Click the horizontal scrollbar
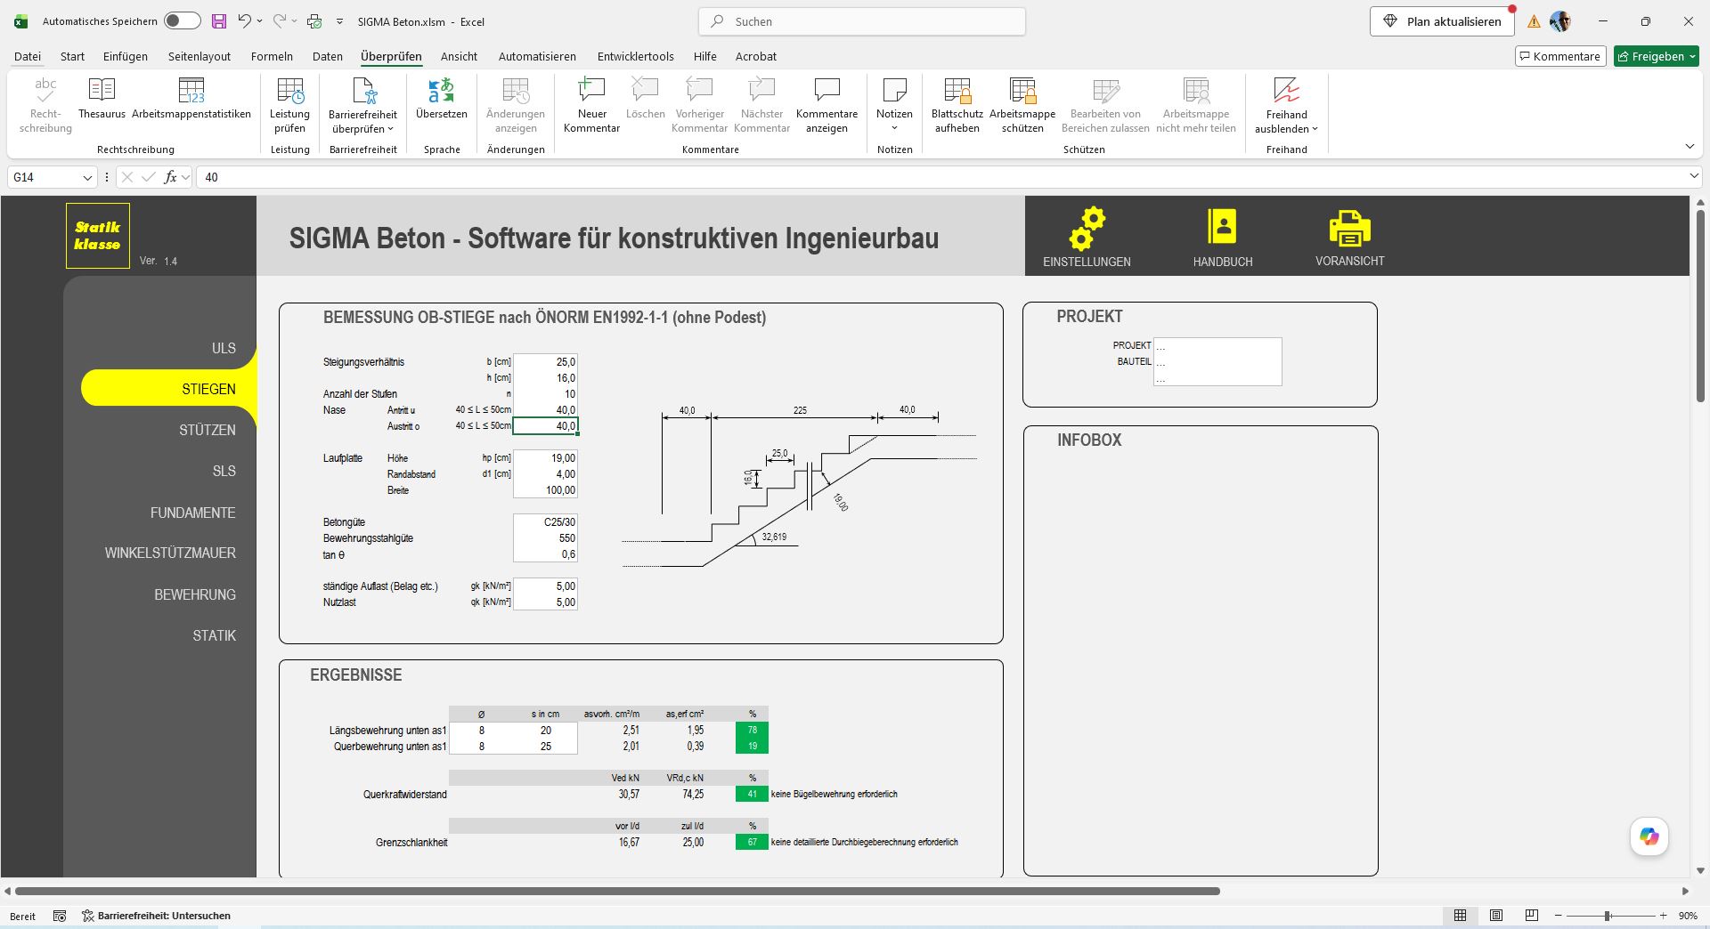This screenshot has height=929, width=1710. [x=617, y=891]
